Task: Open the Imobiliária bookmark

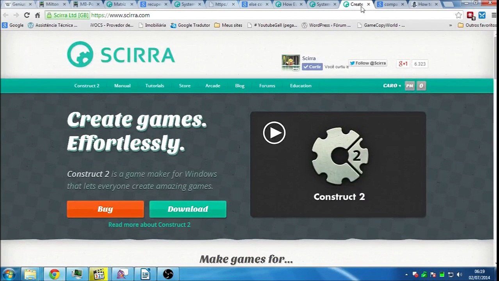Action: pos(152,25)
